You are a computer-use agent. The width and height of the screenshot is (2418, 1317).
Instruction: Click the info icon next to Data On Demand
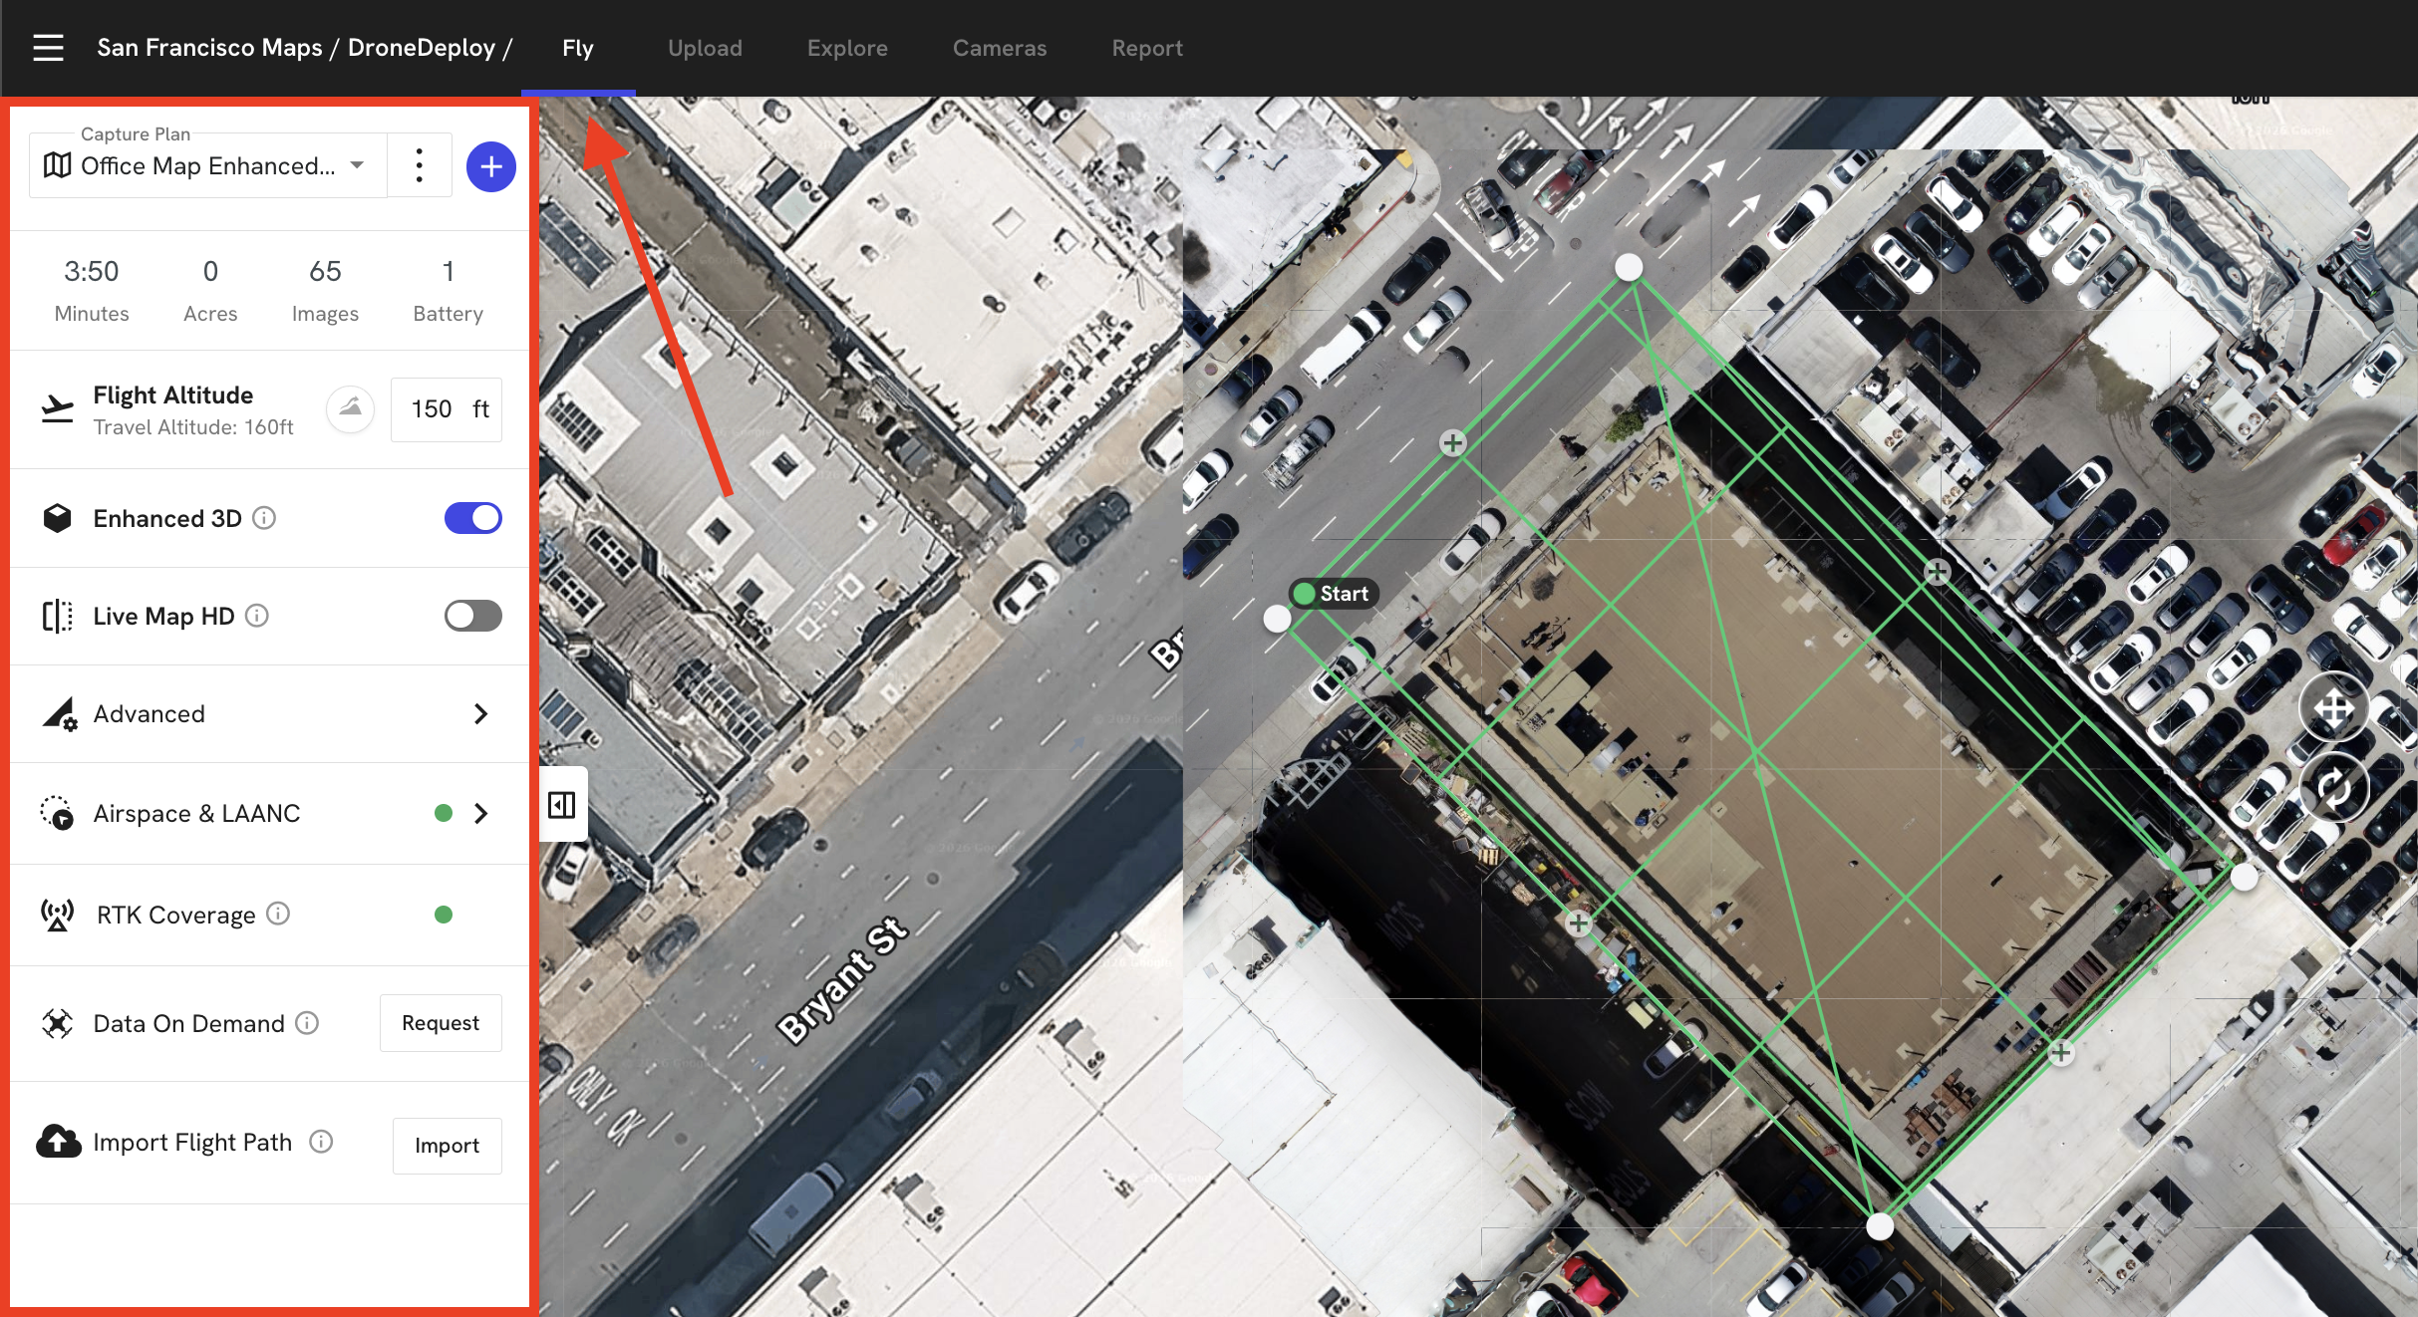(x=308, y=1023)
